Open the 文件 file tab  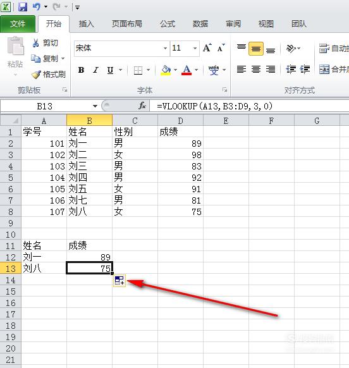coord(18,23)
